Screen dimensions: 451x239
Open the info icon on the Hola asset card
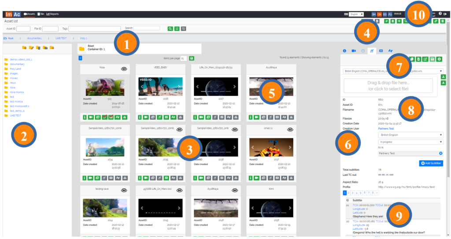(x=84, y=117)
